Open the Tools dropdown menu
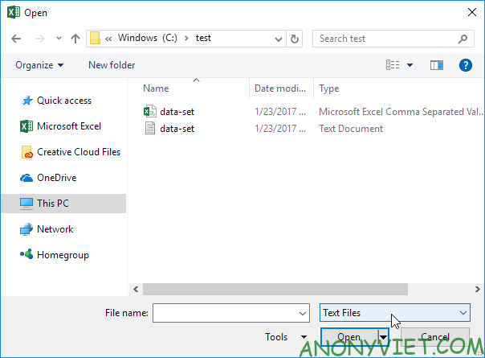485x358 pixels. point(286,337)
